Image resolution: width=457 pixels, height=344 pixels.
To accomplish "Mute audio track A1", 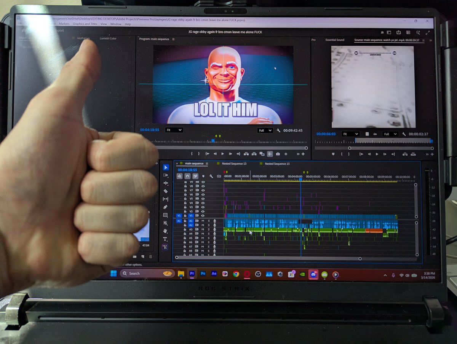I will 203,221.
